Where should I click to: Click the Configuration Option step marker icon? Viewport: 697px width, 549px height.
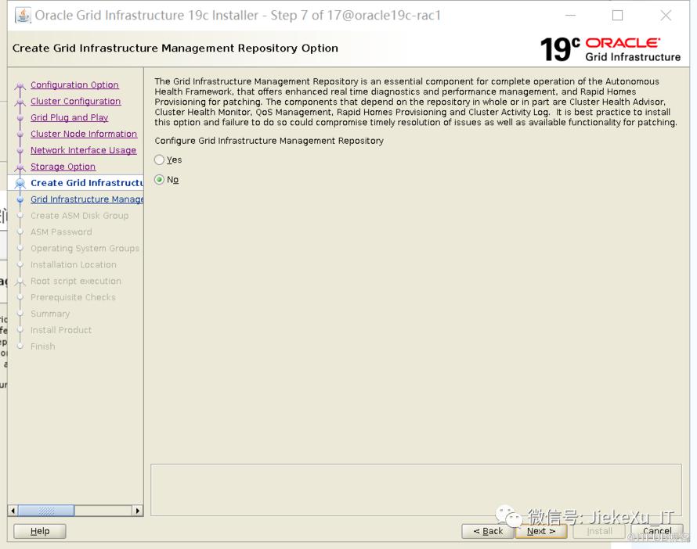[x=20, y=86]
